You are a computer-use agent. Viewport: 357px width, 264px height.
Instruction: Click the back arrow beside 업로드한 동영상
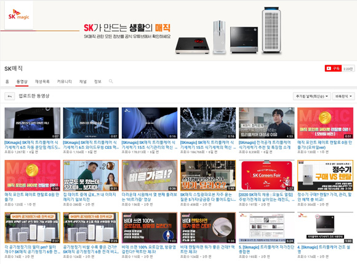click(10, 96)
